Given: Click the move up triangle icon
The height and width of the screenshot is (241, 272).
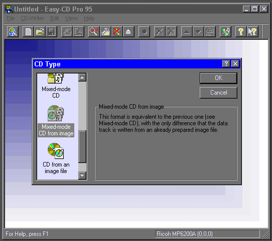Looking at the screenshot, I should coord(187,32).
